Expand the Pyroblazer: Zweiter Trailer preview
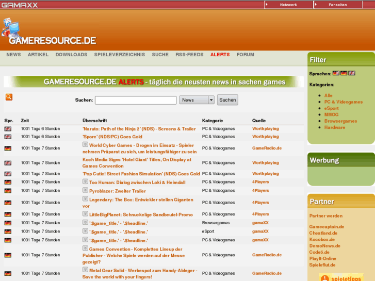Image resolution: width=375 pixels, height=281 pixels. (x=85, y=190)
